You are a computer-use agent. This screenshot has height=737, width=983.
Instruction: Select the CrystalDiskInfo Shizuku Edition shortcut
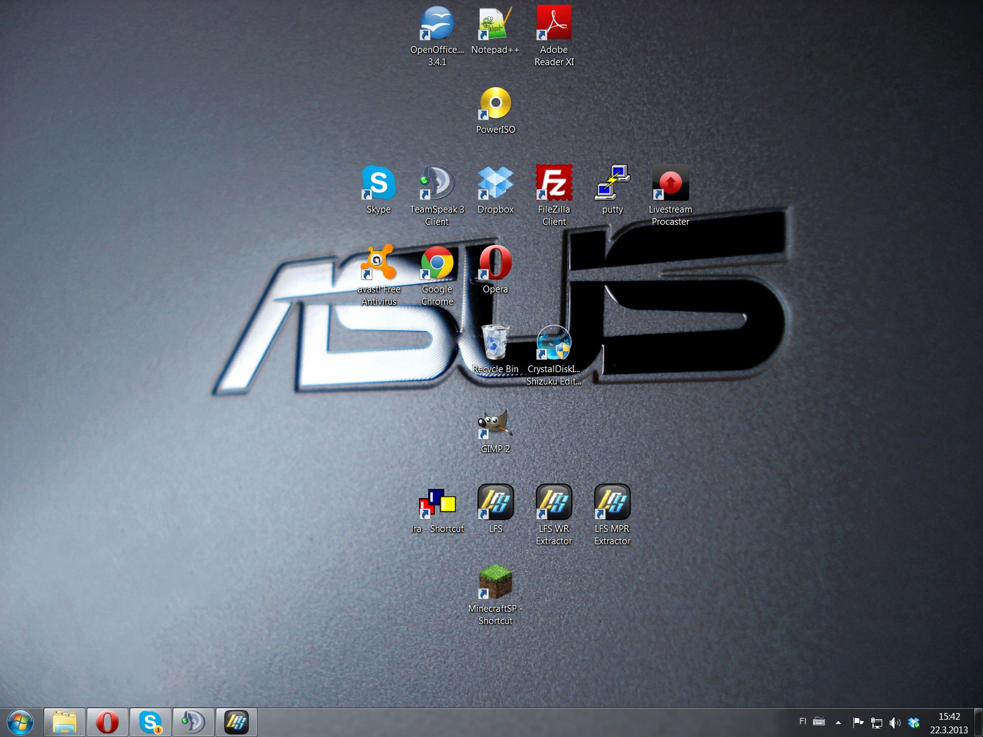[x=554, y=355]
